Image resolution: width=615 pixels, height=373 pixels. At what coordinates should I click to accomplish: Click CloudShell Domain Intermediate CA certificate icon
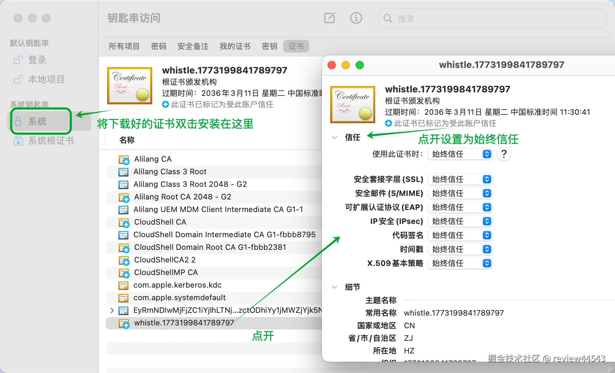click(x=123, y=235)
